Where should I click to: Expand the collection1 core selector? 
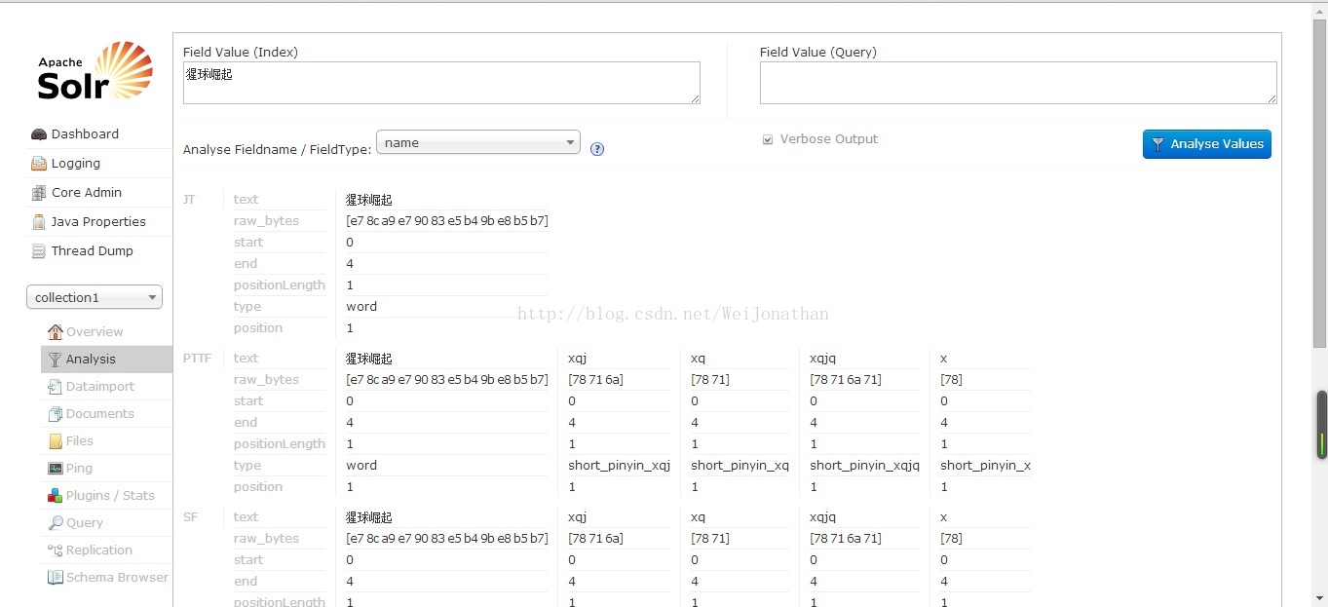pyautogui.click(x=95, y=297)
